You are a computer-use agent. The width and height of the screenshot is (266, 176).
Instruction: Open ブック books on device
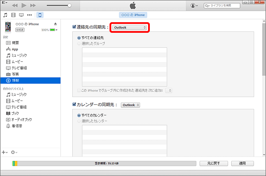(x=12, y=113)
